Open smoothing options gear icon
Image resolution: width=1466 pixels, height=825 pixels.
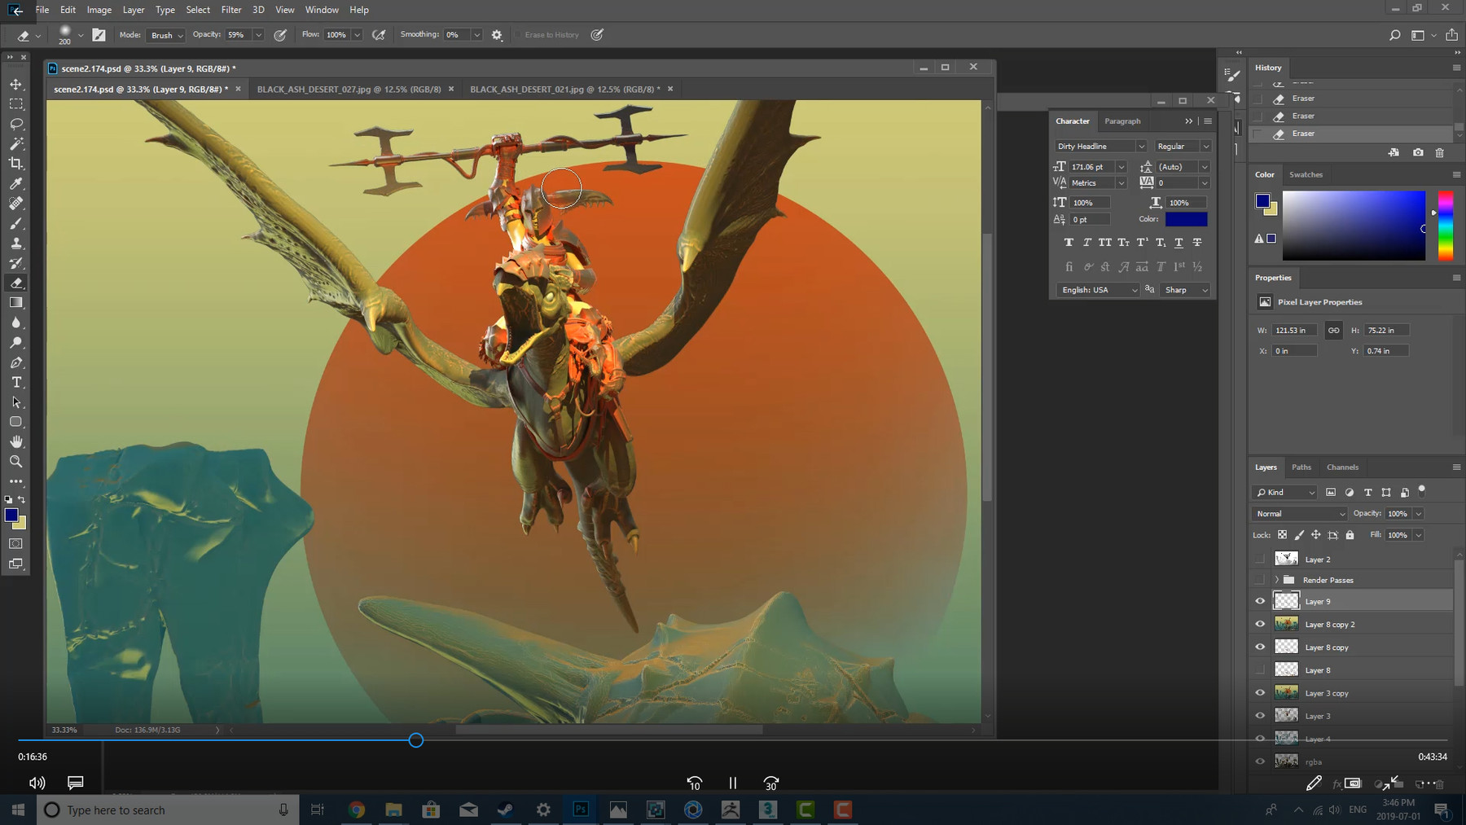[x=497, y=35]
